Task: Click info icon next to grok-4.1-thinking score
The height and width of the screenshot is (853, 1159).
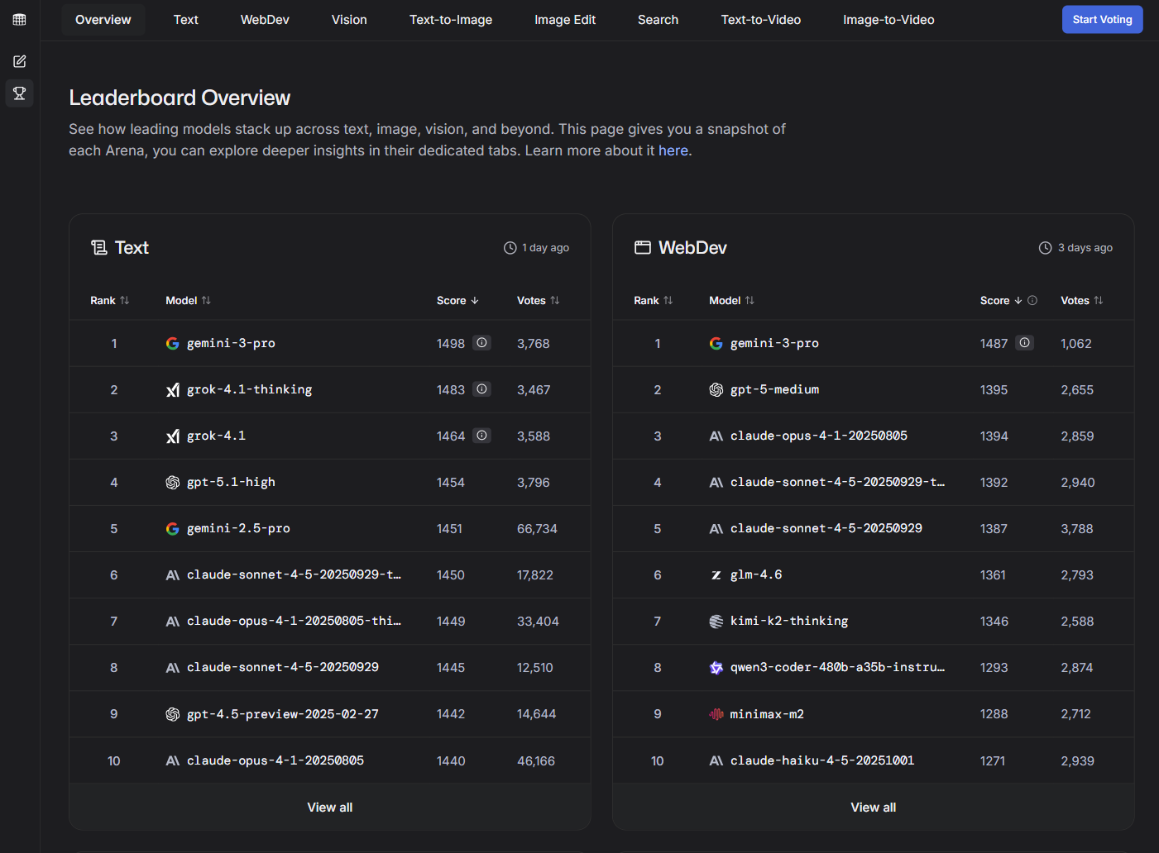Action: tap(481, 389)
